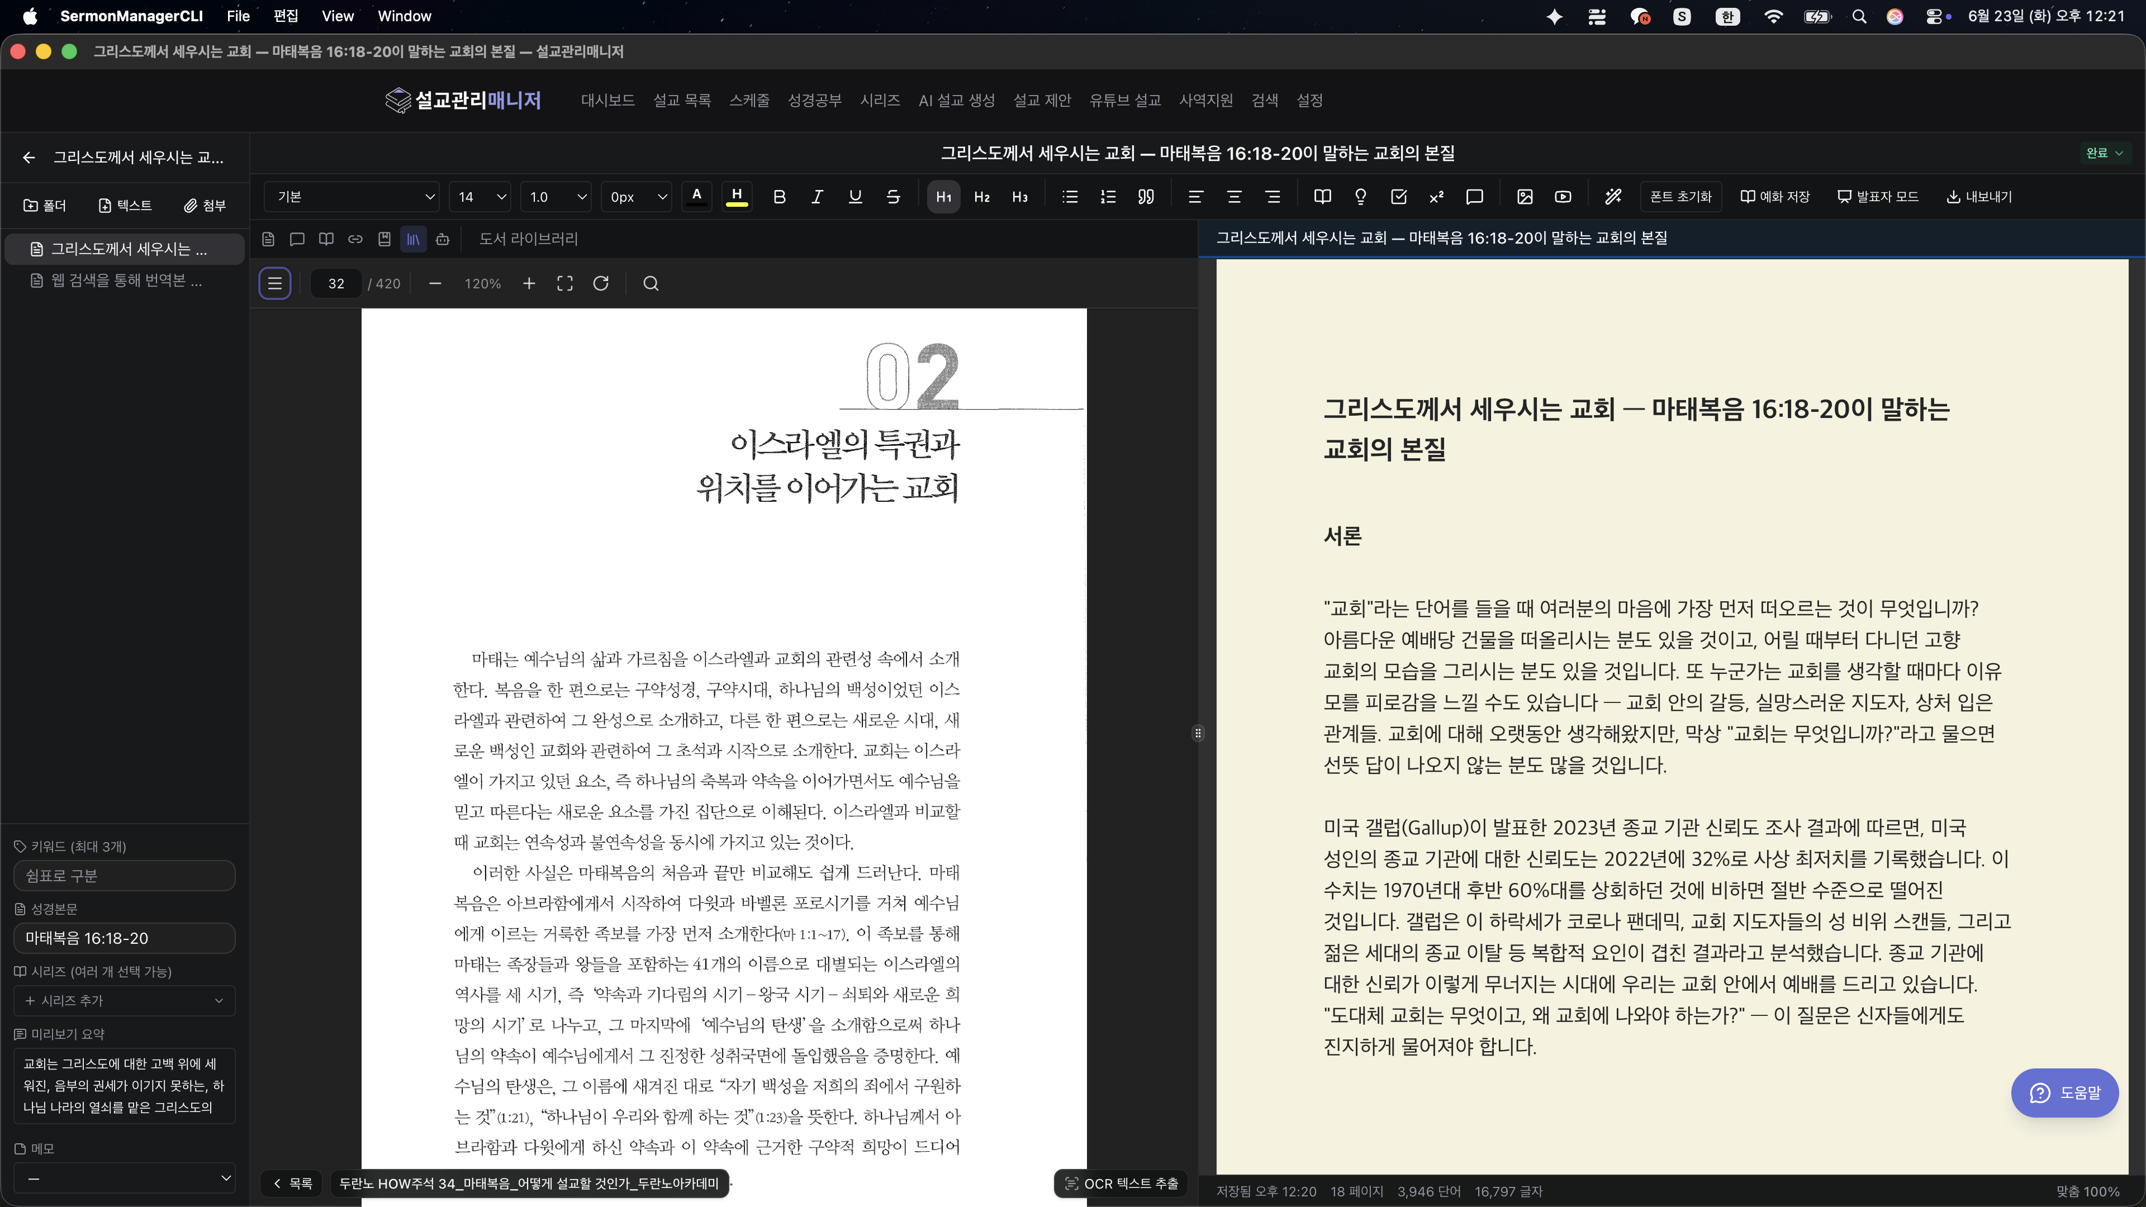Apply the H2 heading style

coord(981,197)
